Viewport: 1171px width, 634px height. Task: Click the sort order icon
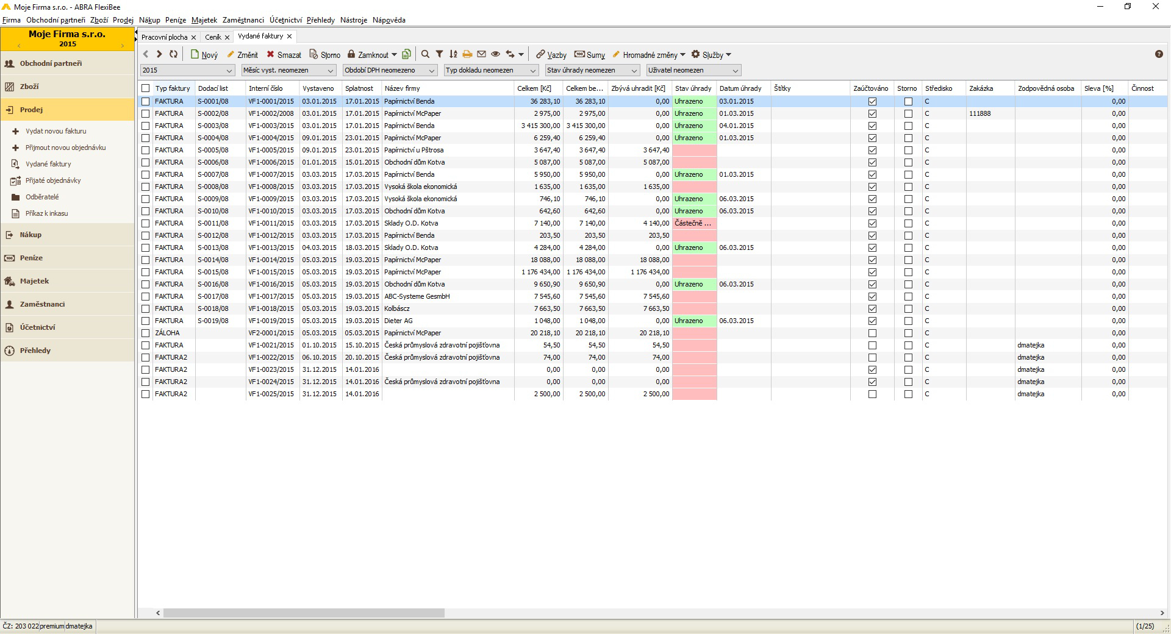(453, 54)
